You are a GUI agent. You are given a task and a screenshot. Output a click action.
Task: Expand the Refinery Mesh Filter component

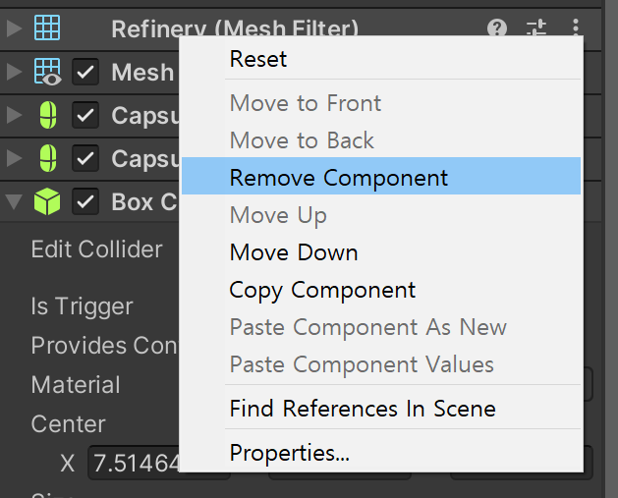[14, 28]
